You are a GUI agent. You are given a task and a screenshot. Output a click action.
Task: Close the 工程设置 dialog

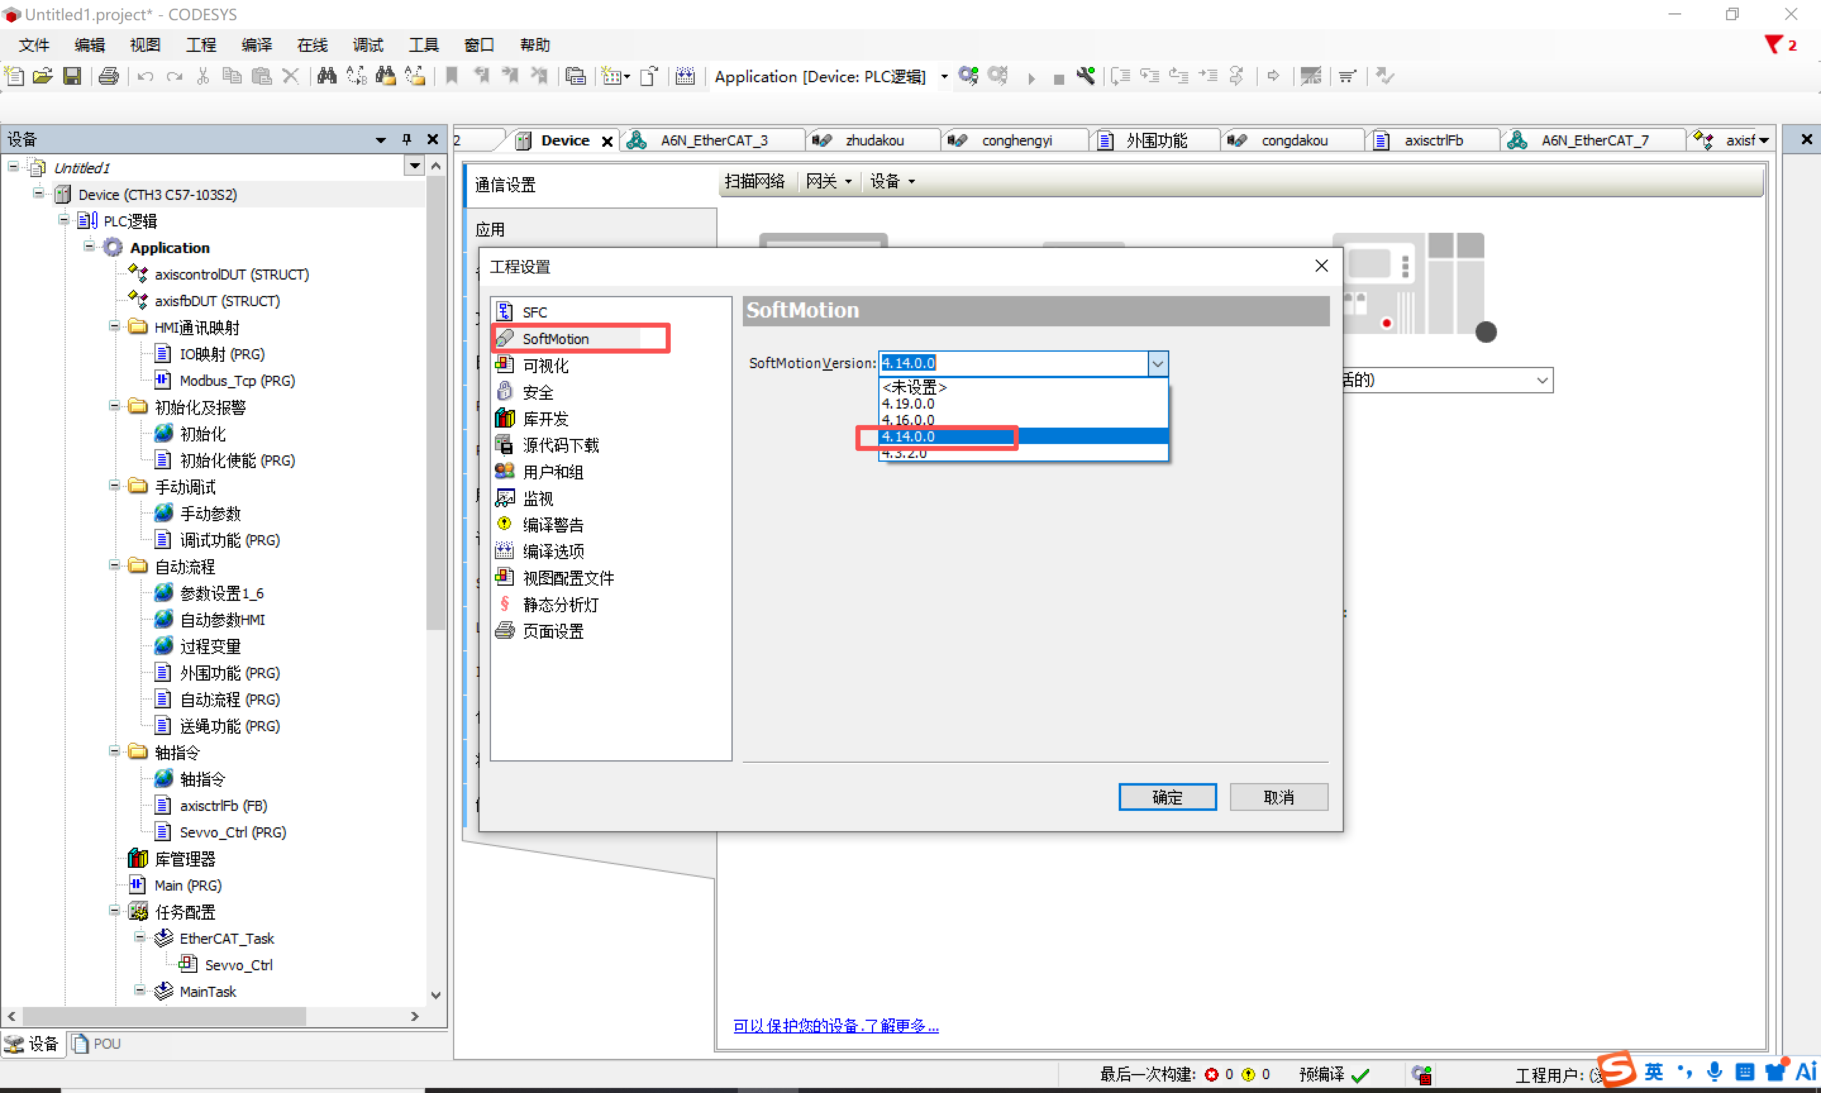coord(1322,266)
